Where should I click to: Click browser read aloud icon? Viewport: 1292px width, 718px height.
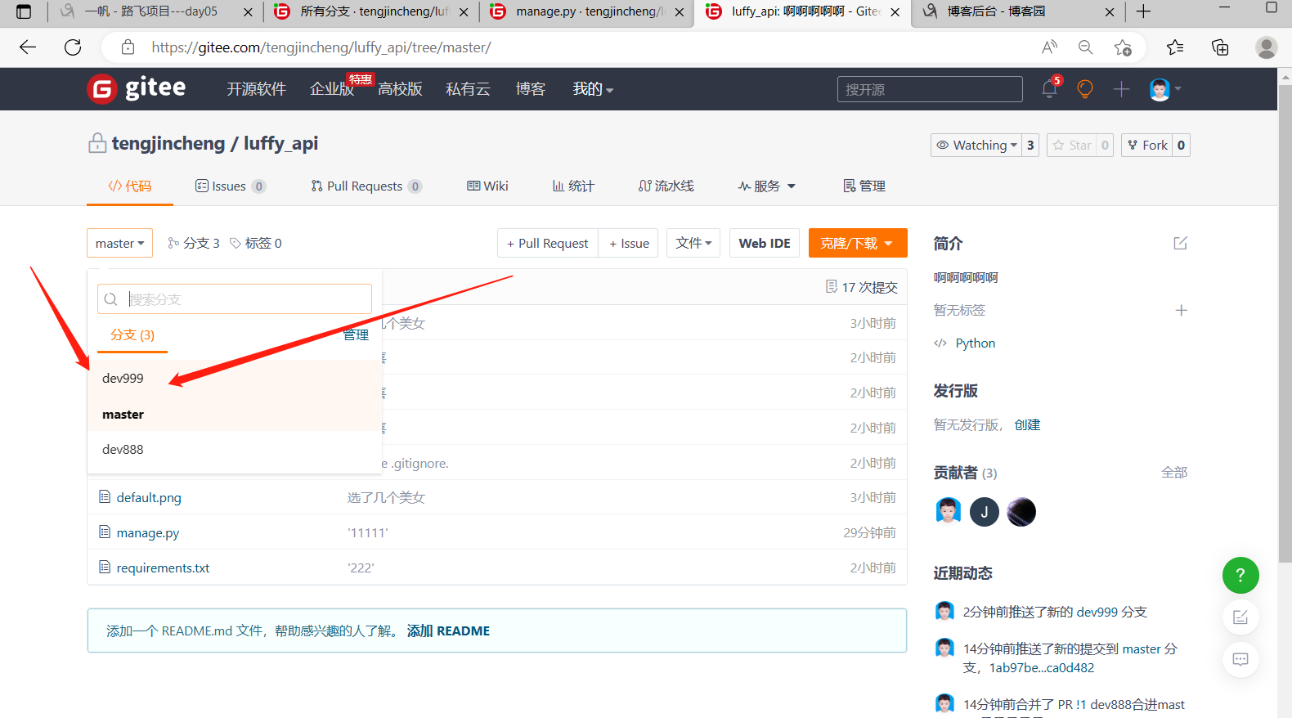tap(1049, 47)
